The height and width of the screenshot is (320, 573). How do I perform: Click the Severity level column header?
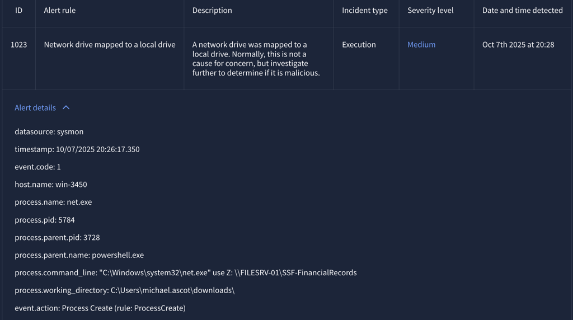[x=430, y=10]
